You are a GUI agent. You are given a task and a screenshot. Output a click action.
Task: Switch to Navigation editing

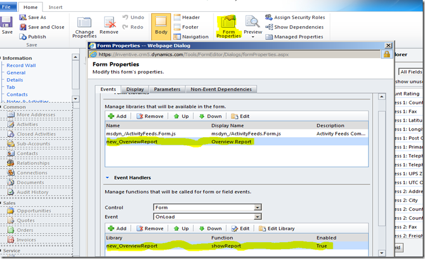191,36
